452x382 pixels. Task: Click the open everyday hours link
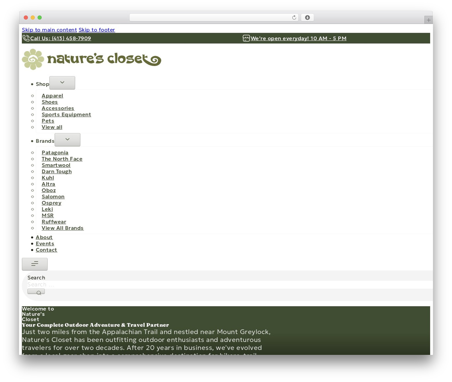298,38
